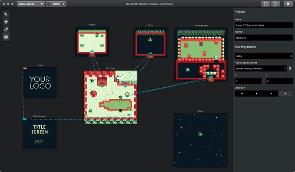Screen dimensions: 295x172
Task: Select the Cave scene thumbnail
Action: click(151, 42)
